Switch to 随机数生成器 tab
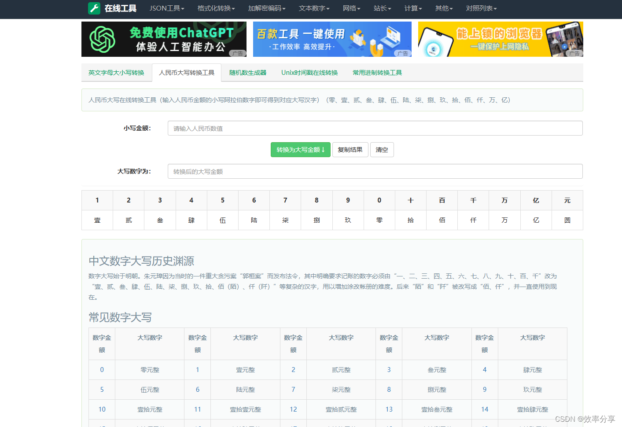 click(x=248, y=73)
